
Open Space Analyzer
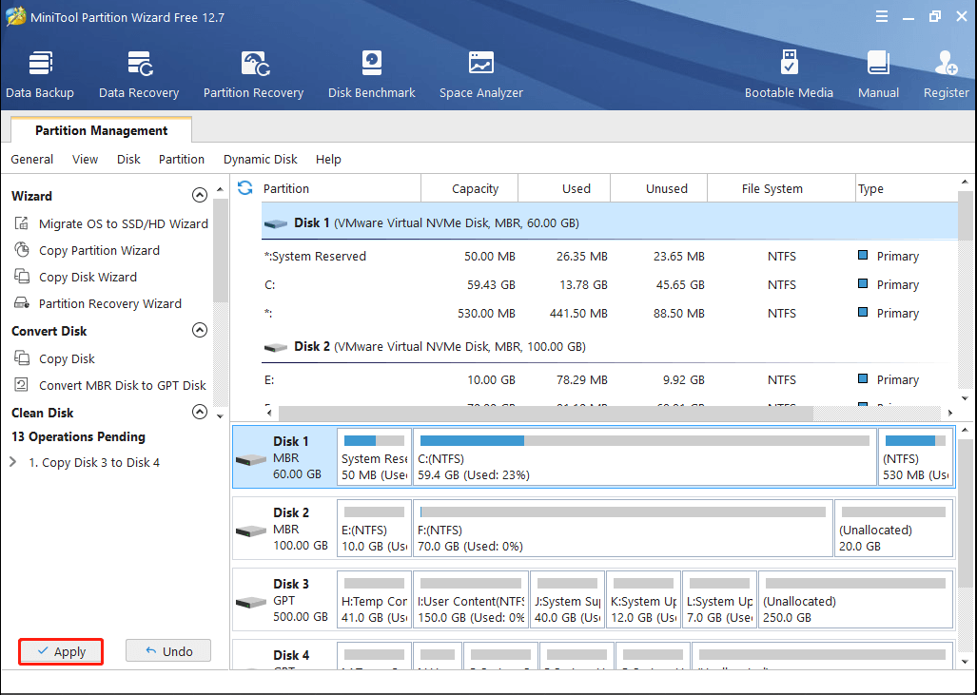(481, 75)
